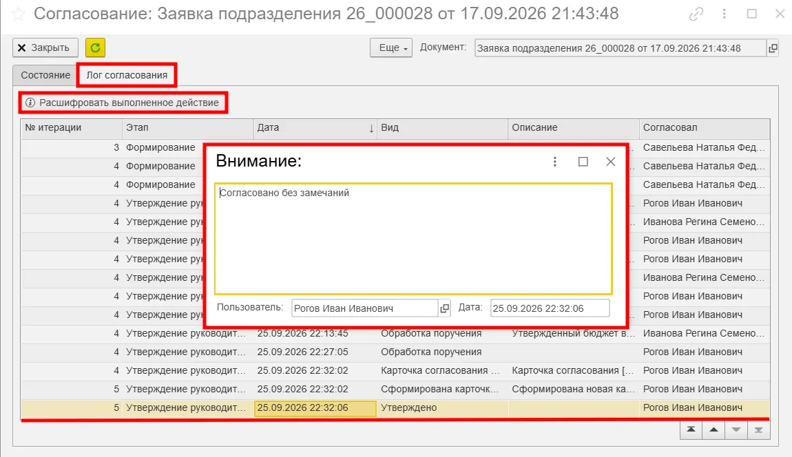Click the Согласовано без замечаний text area

413,239
